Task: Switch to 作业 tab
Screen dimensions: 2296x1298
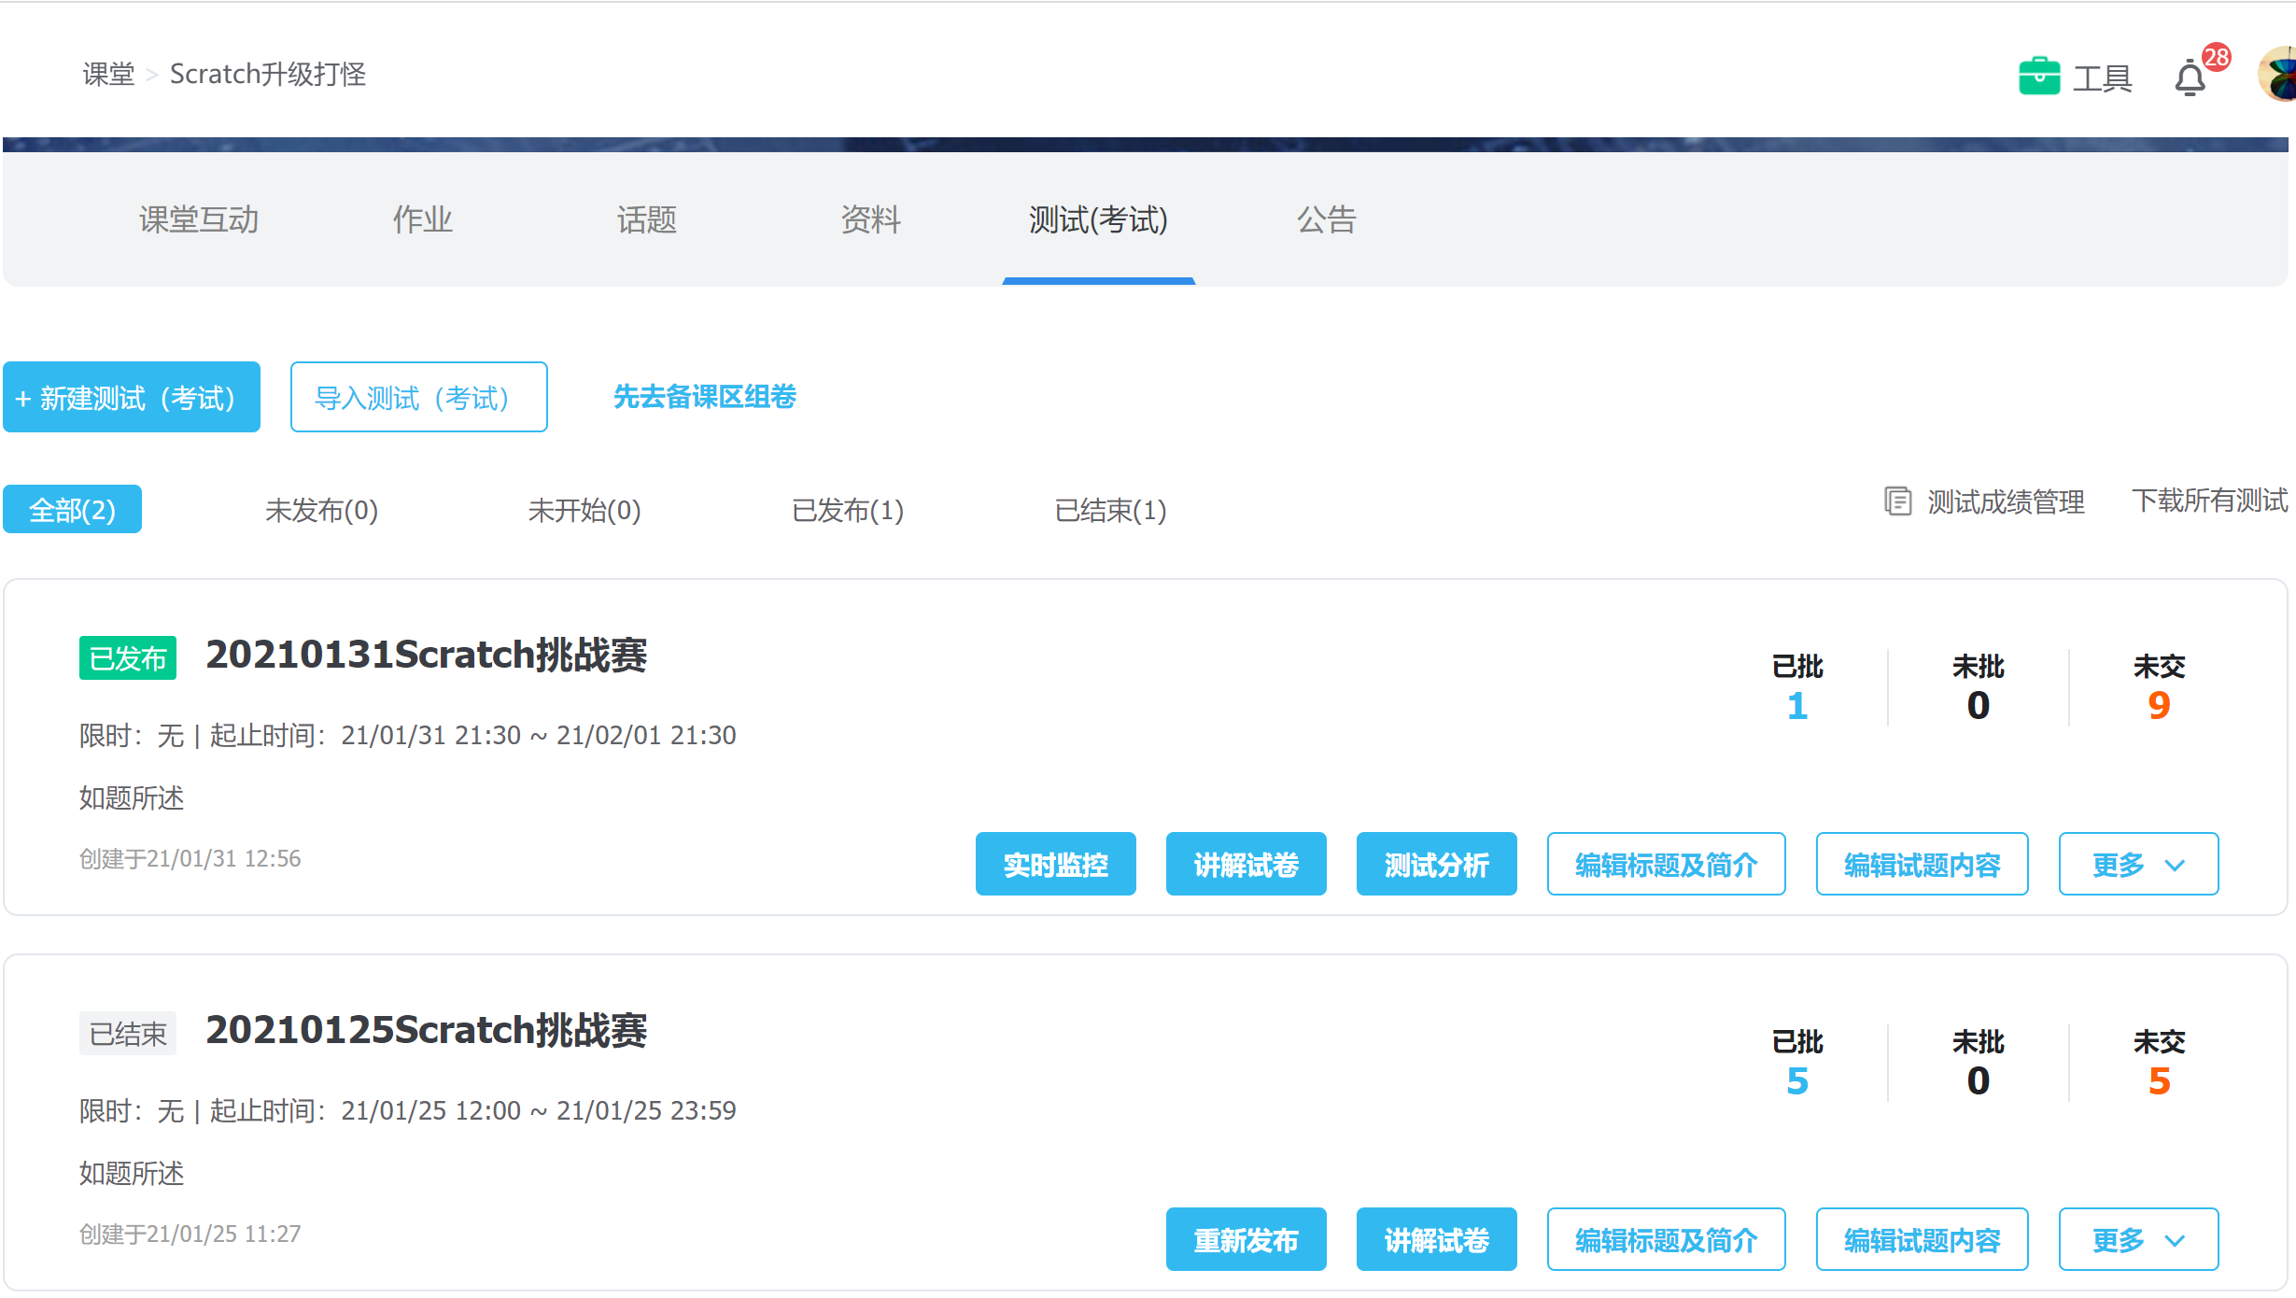Action: click(422, 220)
